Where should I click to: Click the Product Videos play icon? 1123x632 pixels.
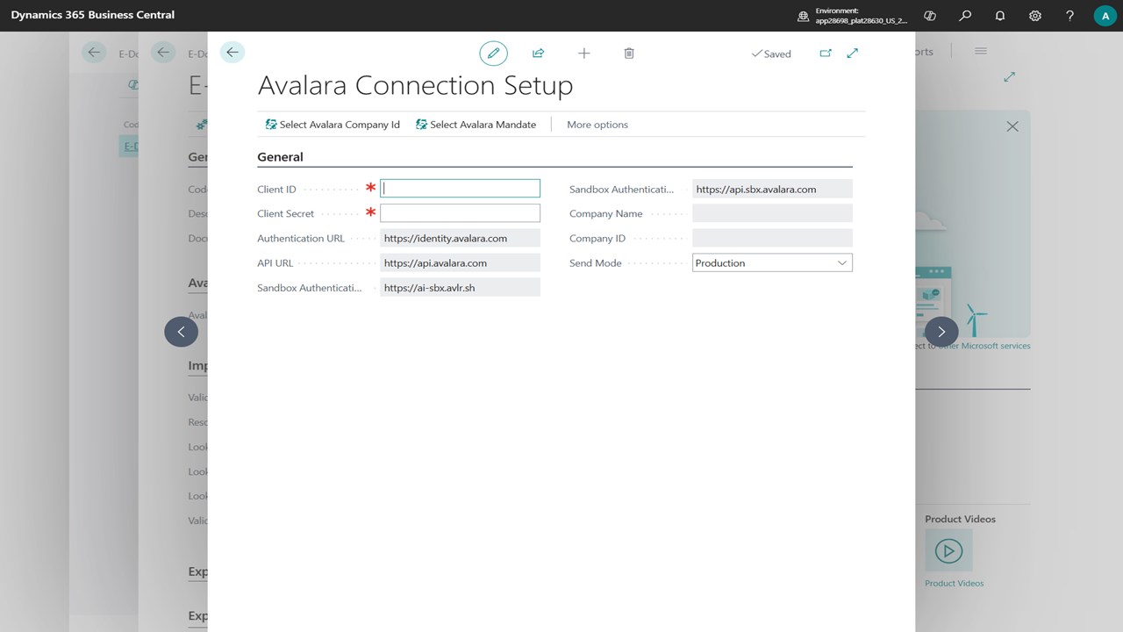point(948,551)
